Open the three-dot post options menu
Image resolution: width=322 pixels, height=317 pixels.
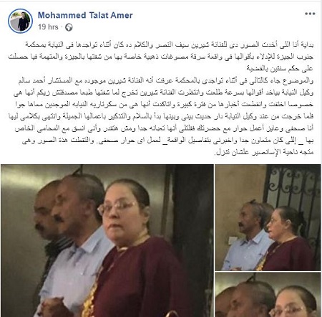pyautogui.click(x=310, y=14)
